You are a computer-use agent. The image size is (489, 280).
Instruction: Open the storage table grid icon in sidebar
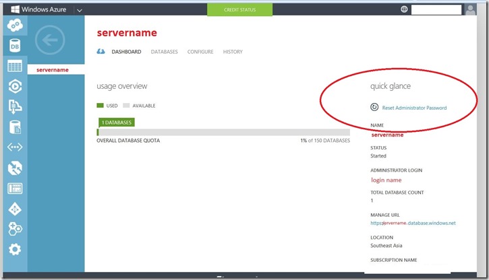pos(14,66)
